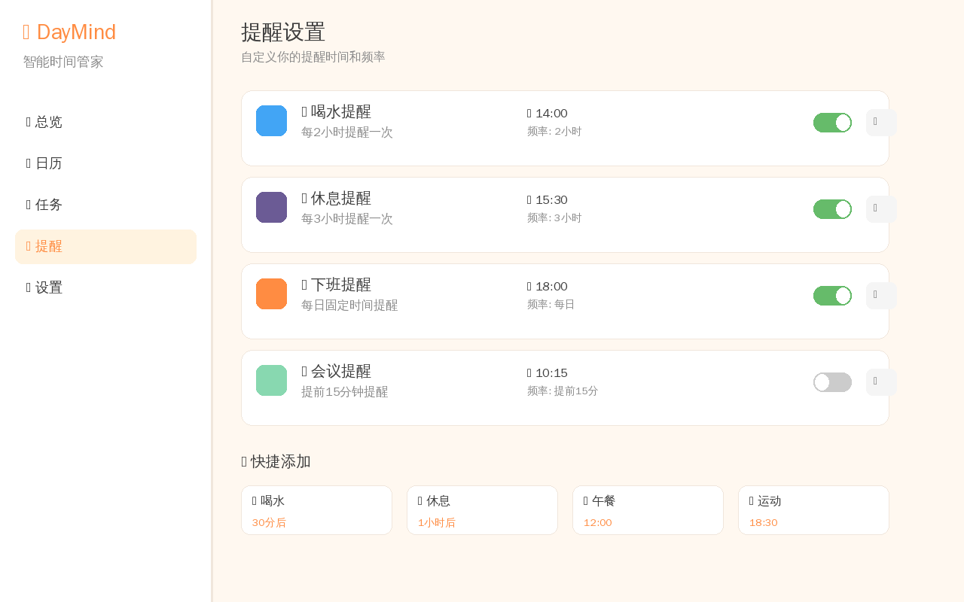Disable the 下班提醒 switch

[x=832, y=296]
